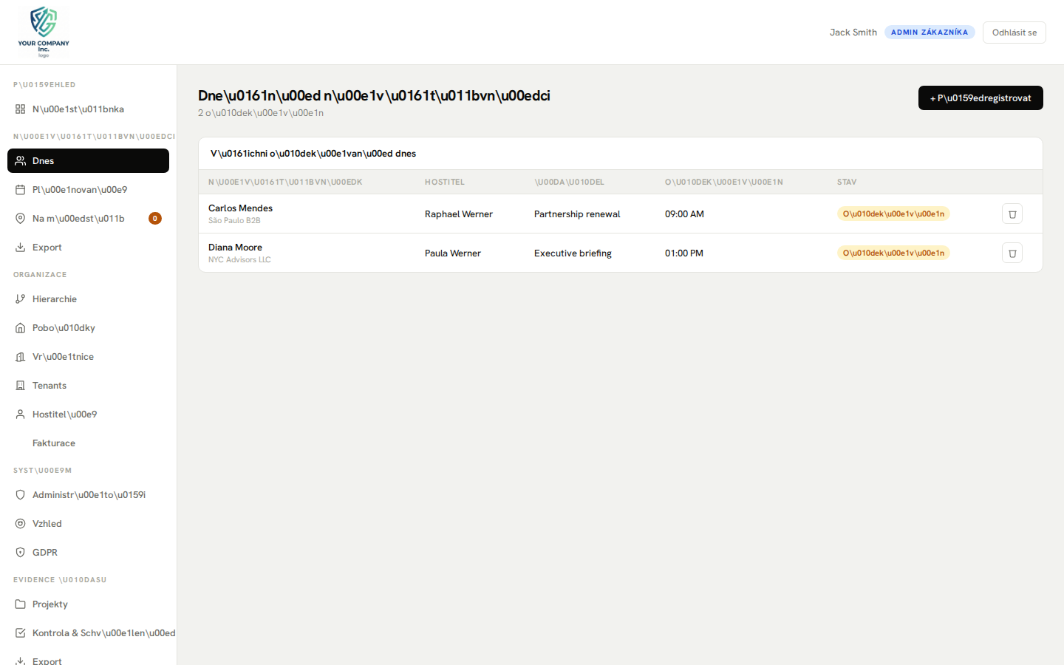Click the Your Company Inc. logo

pos(43,31)
